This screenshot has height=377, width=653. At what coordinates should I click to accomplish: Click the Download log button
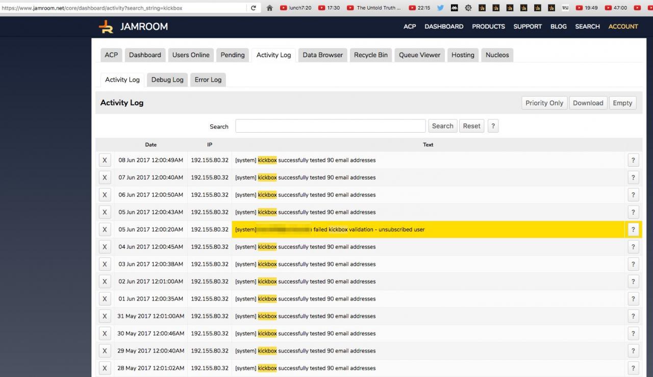coord(588,103)
